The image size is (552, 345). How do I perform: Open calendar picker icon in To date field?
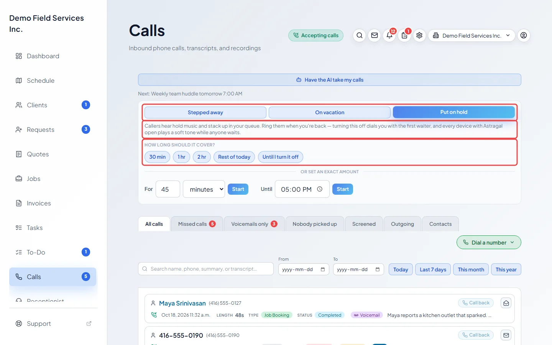point(378,269)
